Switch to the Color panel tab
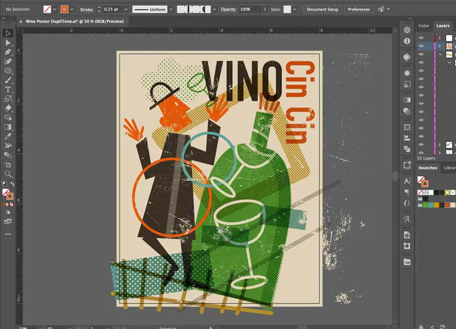 tap(424, 26)
